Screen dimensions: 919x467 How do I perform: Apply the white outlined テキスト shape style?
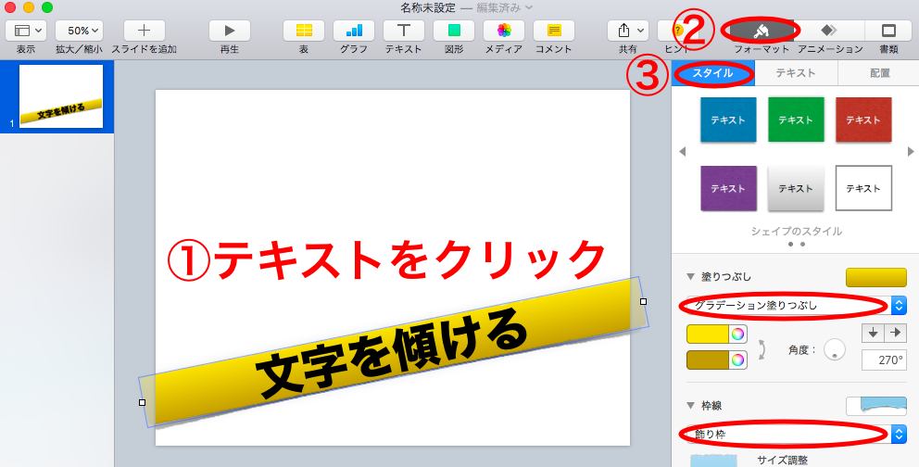click(x=863, y=188)
